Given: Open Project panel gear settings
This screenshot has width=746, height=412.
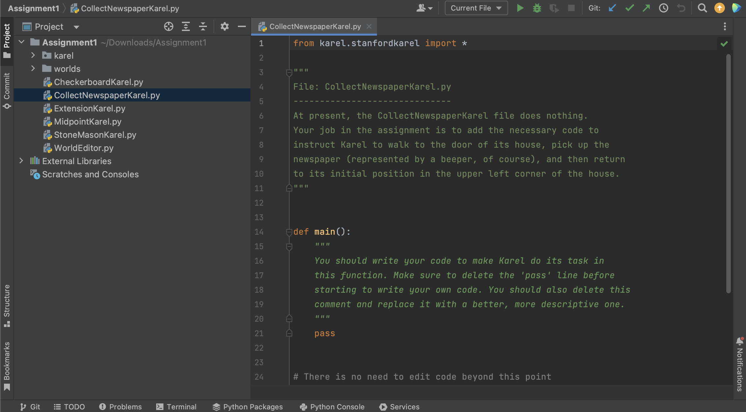Looking at the screenshot, I should click(225, 26).
